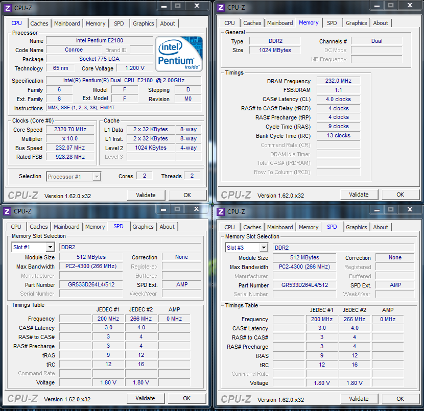The height and width of the screenshot is (411, 424).
Task: Click the processor Name field Intel Pentium E2180
Action: (x=100, y=40)
